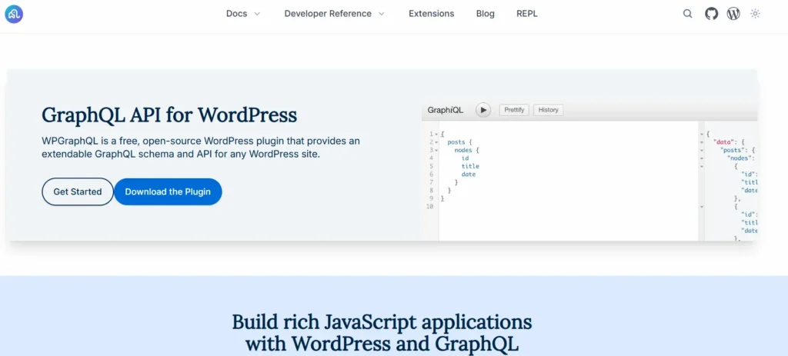Viewport: 788px width, 356px height.
Task: Open the GitHub repository icon
Action: [711, 14]
